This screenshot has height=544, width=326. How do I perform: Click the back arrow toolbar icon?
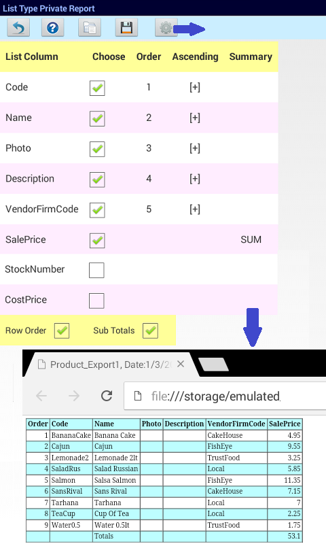click(18, 28)
